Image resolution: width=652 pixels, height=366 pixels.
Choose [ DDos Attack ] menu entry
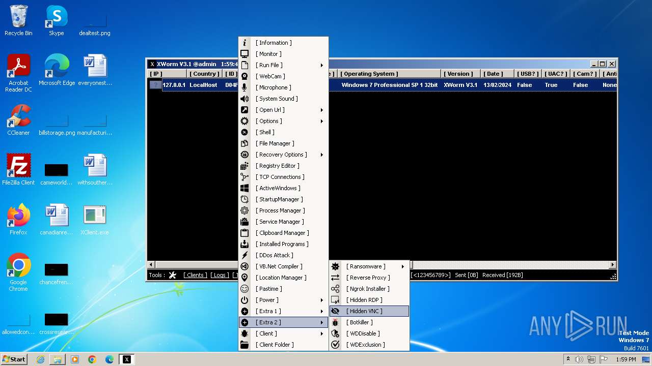tap(284, 255)
